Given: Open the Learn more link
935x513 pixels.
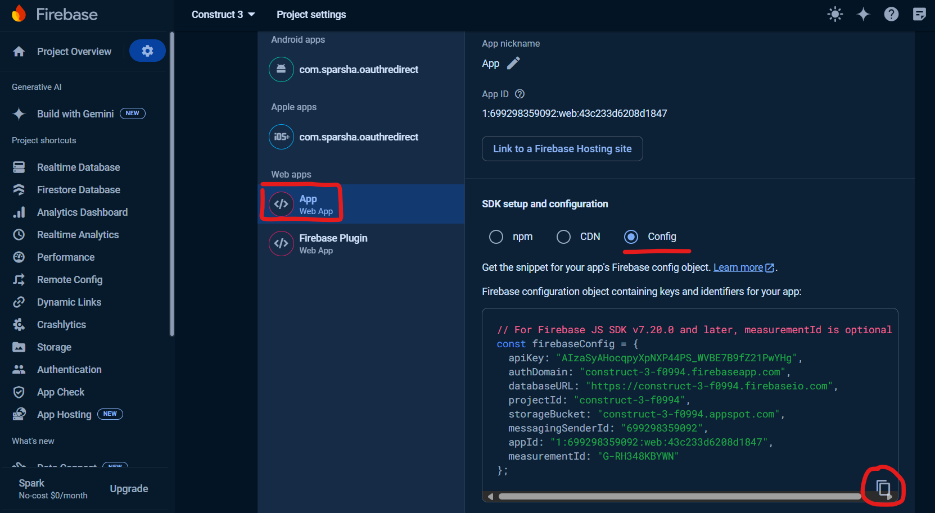Looking at the screenshot, I should pos(738,267).
